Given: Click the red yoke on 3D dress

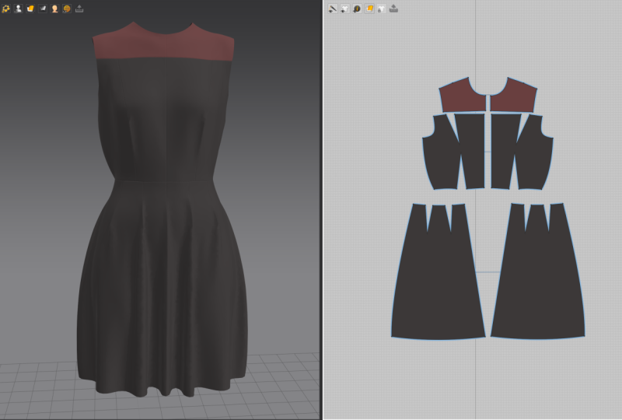Looking at the screenshot, I should click(x=163, y=46).
